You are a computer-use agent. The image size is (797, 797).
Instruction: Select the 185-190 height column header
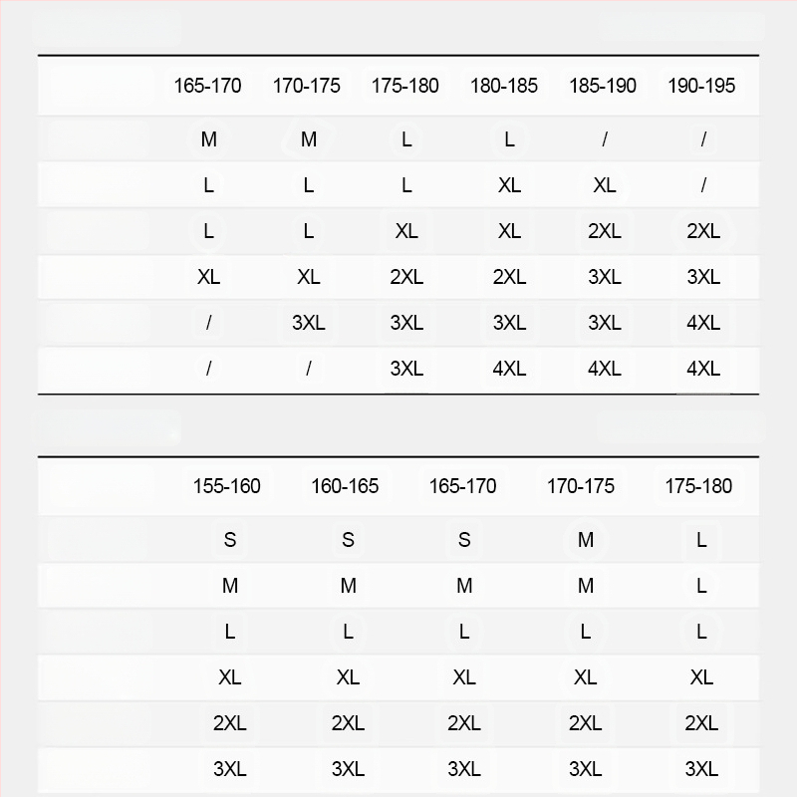coord(603,86)
